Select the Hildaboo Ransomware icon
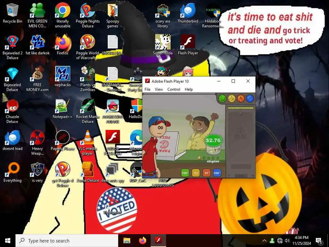 click(213, 15)
